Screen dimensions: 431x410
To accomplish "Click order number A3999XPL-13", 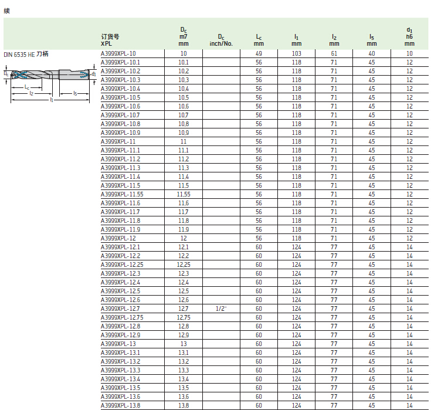I will [x=118, y=344].
